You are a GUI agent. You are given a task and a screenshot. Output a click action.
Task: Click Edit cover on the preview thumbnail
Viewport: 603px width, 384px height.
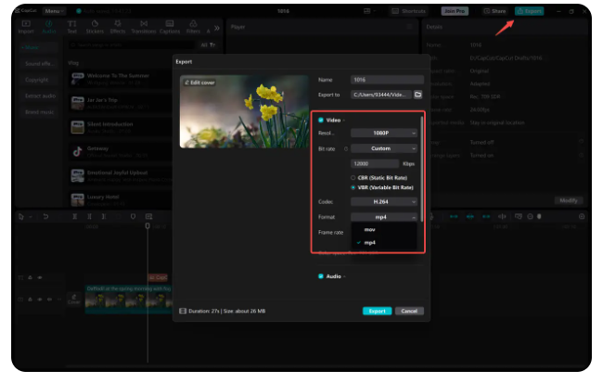click(x=198, y=83)
